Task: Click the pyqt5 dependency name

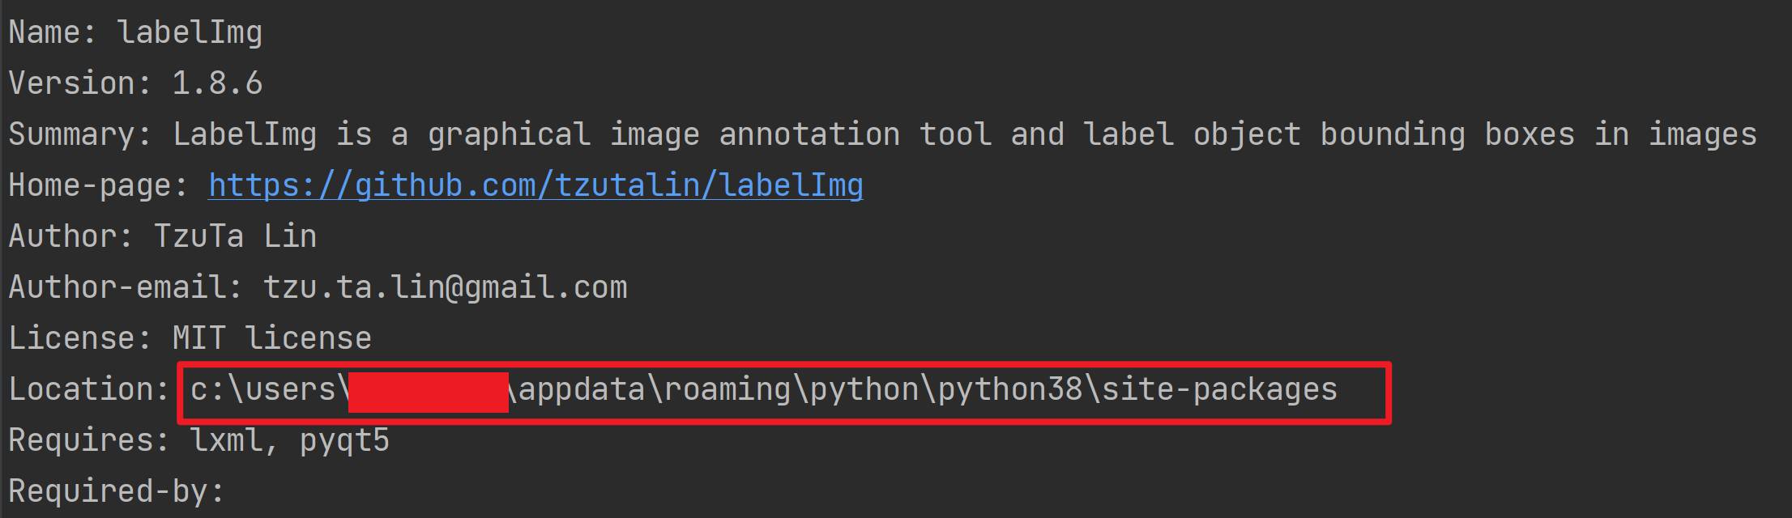Action: point(344,442)
